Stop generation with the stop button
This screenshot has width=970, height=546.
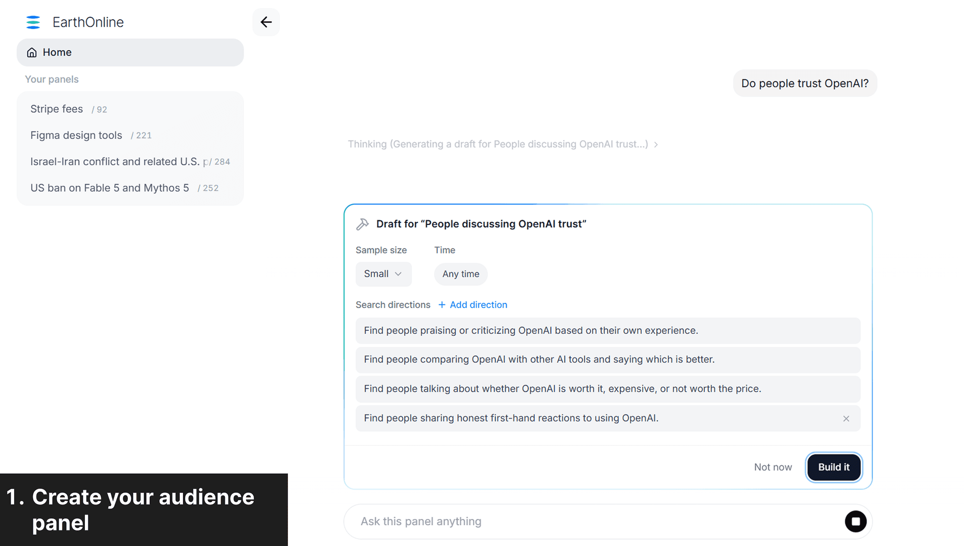pos(856,521)
